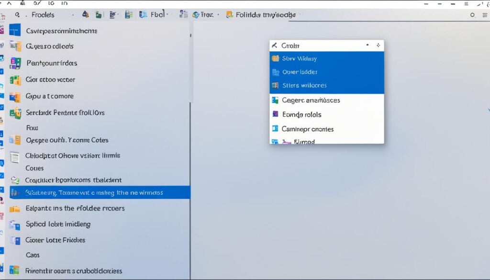Click the icon next to Gyesso cdloots

coord(15,46)
